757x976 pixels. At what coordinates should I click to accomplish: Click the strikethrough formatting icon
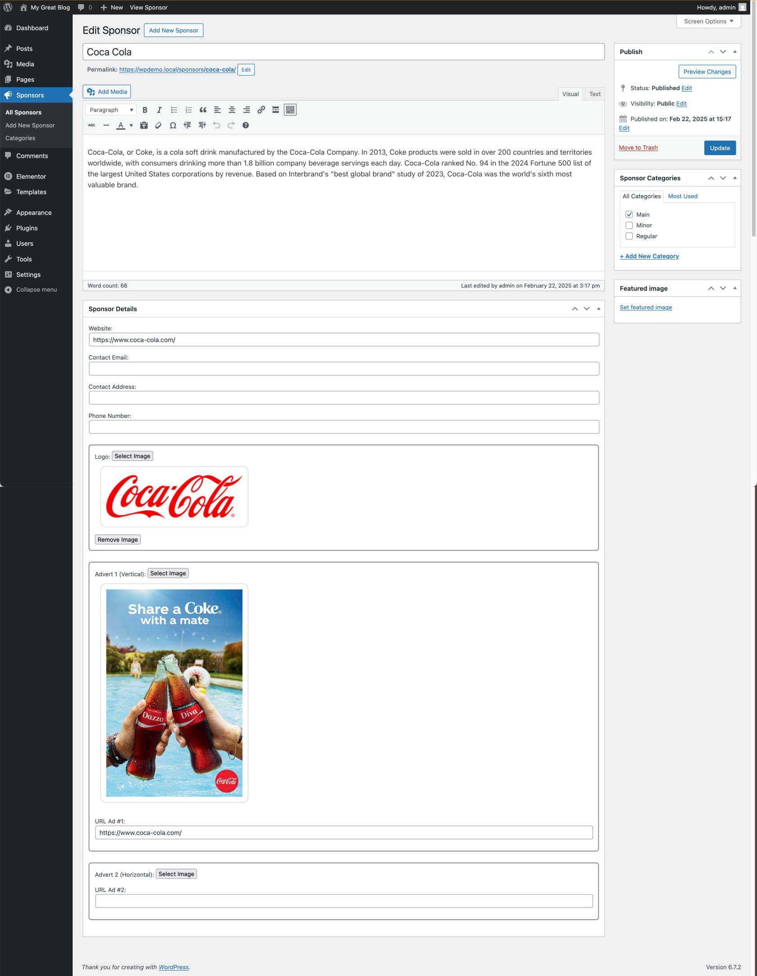pos(91,125)
